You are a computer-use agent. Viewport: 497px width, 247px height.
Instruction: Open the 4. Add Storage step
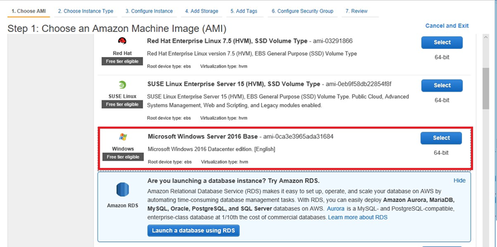click(201, 11)
